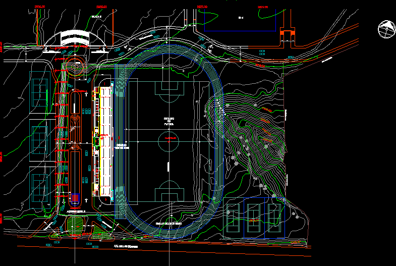Select the AV. DE LAS TORRES street label
The height and width of the screenshot is (266, 396).
coord(126,246)
